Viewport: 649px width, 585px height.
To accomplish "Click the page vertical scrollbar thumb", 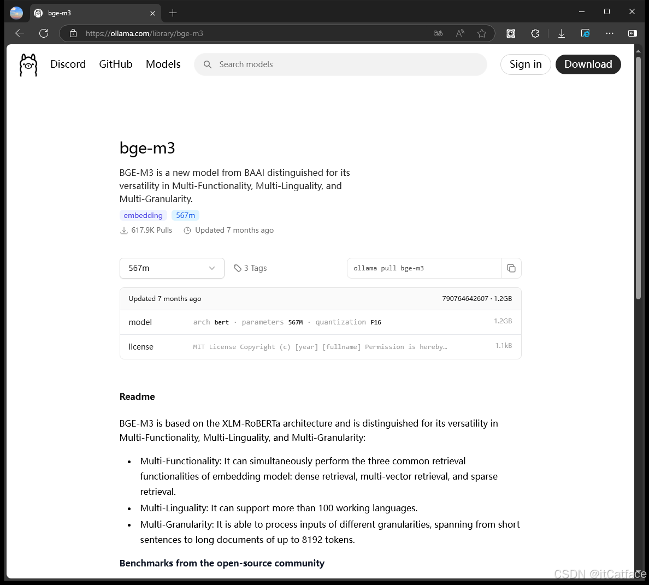I will point(638,178).
